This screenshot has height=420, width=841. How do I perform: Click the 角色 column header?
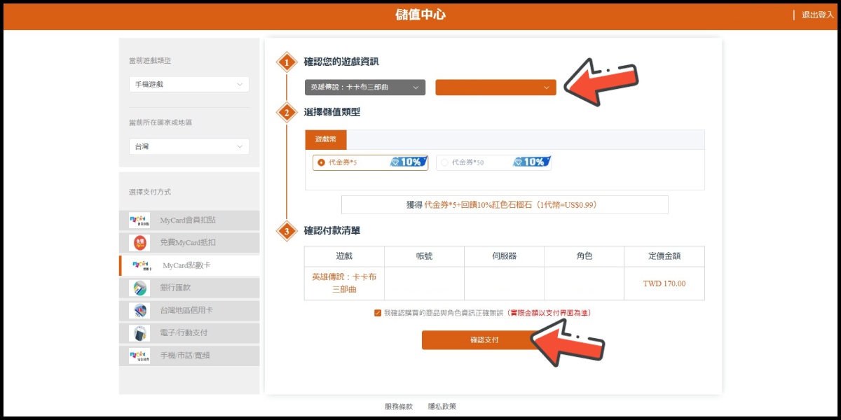(584, 256)
